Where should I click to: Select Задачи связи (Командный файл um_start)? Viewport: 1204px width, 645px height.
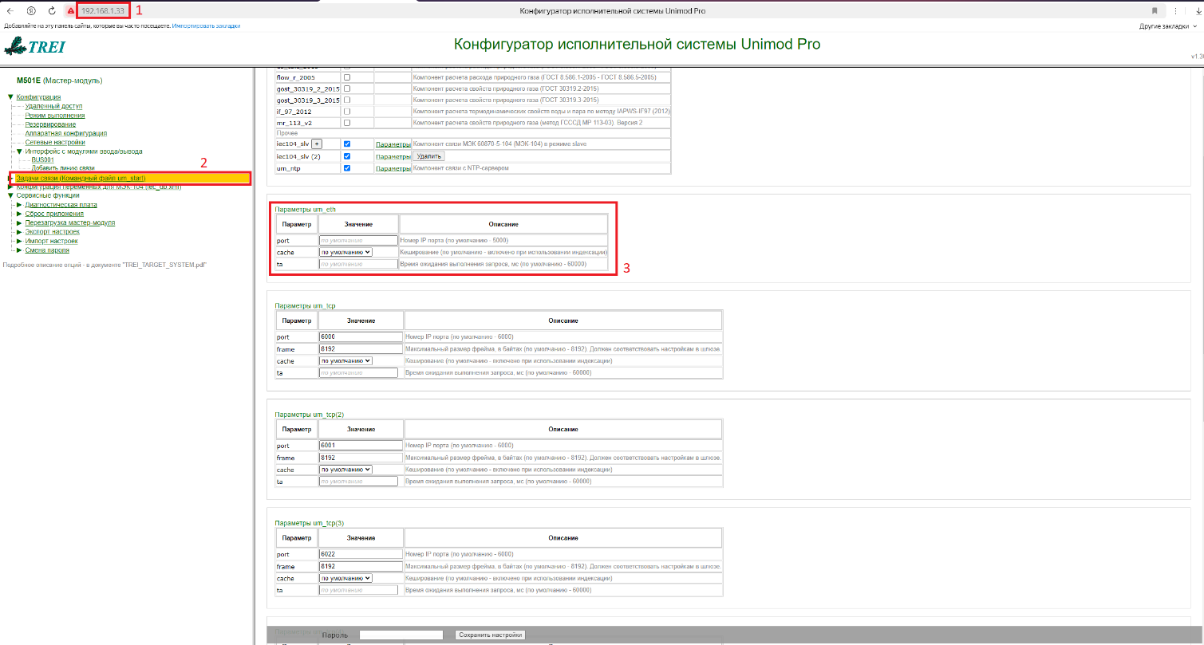point(81,178)
